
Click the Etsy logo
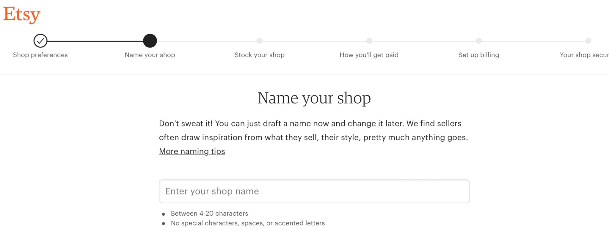click(22, 14)
